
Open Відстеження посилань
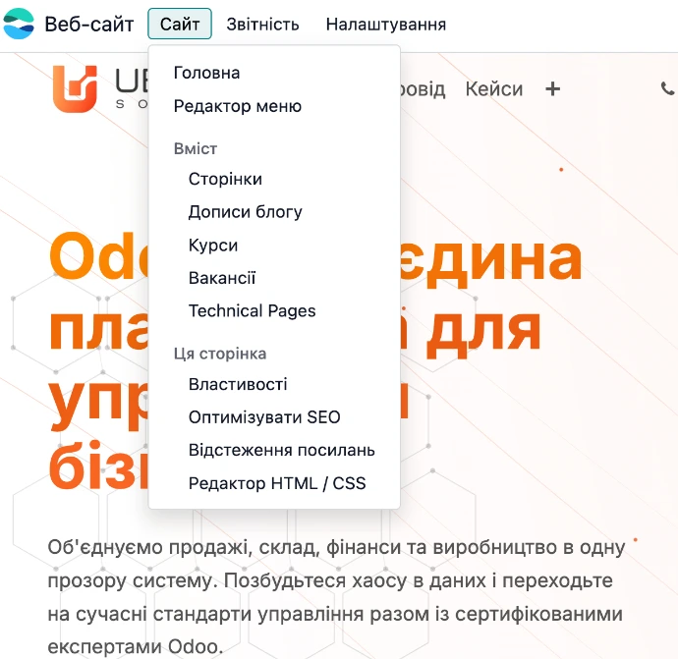(x=274, y=450)
